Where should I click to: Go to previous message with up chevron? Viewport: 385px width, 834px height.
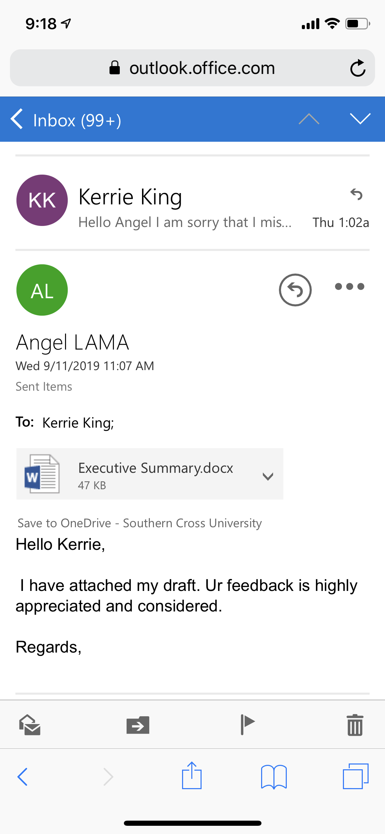pyautogui.click(x=309, y=119)
